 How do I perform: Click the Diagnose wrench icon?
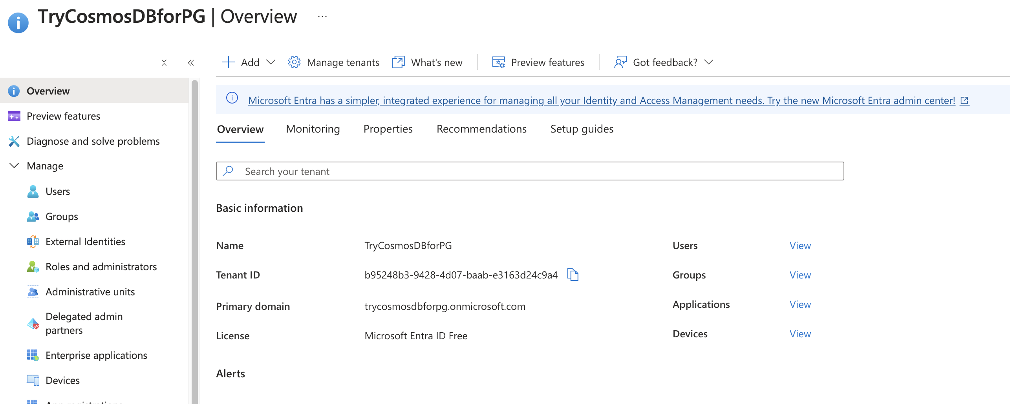(x=14, y=141)
